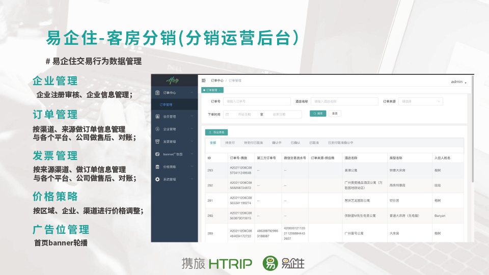Switch to the 全部 tab
The width and height of the screenshot is (489, 275).
213,143
